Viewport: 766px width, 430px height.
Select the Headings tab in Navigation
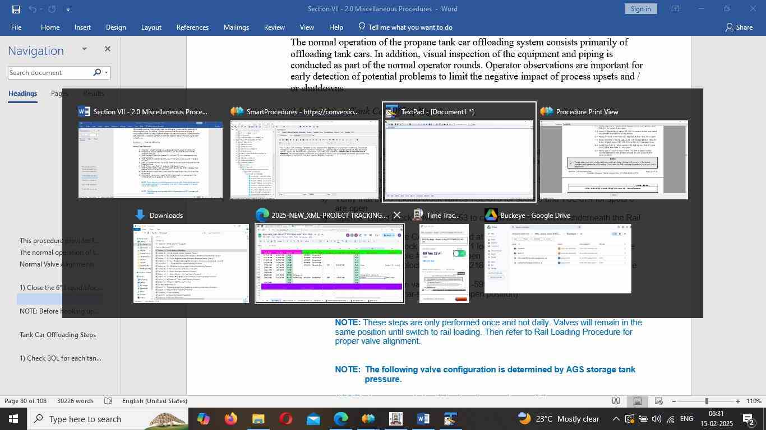(22, 94)
